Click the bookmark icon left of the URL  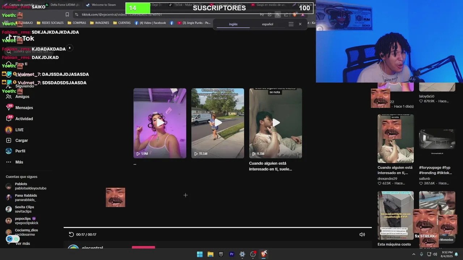[x=67, y=14]
